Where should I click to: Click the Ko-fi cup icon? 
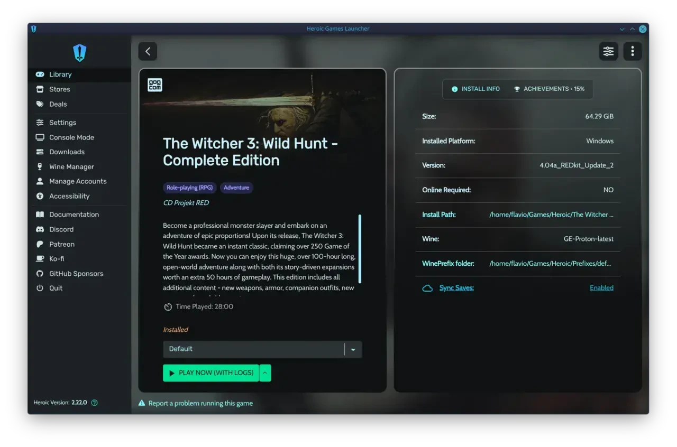[40, 259]
